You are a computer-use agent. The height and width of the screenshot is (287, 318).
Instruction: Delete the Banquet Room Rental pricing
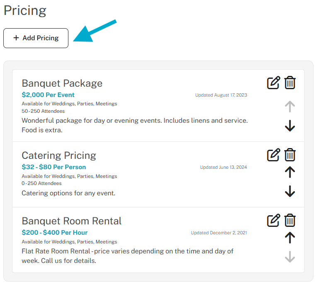tap(290, 221)
